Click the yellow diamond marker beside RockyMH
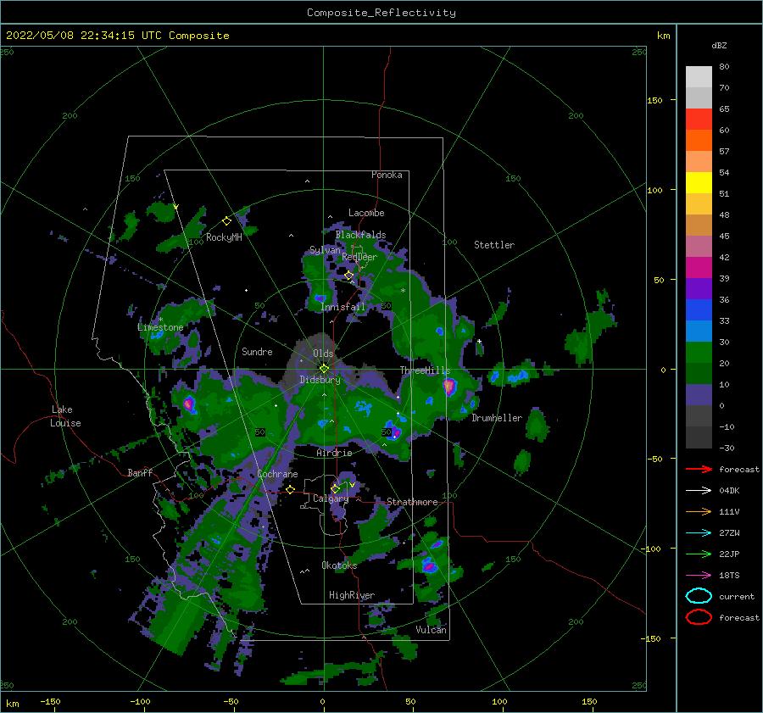The width and height of the screenshot is (763, 713). [x=226, y=221]
